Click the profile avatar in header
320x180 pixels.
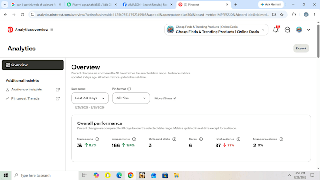pos(299,30)
